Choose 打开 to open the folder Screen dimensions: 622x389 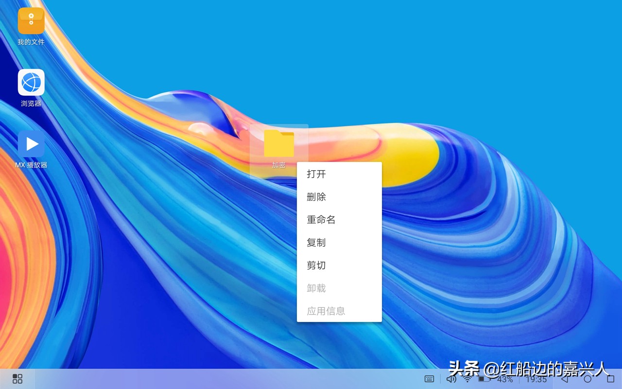[316, 174]
